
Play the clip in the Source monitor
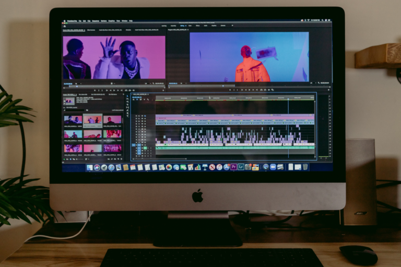[114, 90]
